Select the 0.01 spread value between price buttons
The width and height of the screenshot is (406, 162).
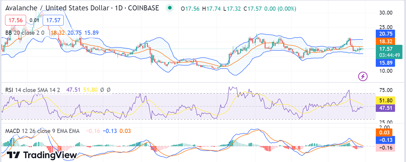coord(34,20)
